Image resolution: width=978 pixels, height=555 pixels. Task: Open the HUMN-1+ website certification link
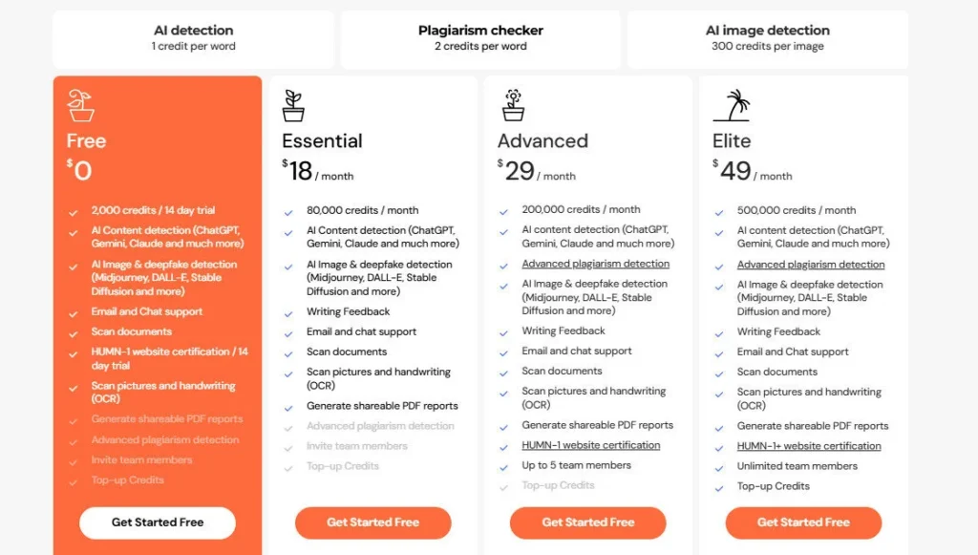pyautogui.click(x=809, y=446)
